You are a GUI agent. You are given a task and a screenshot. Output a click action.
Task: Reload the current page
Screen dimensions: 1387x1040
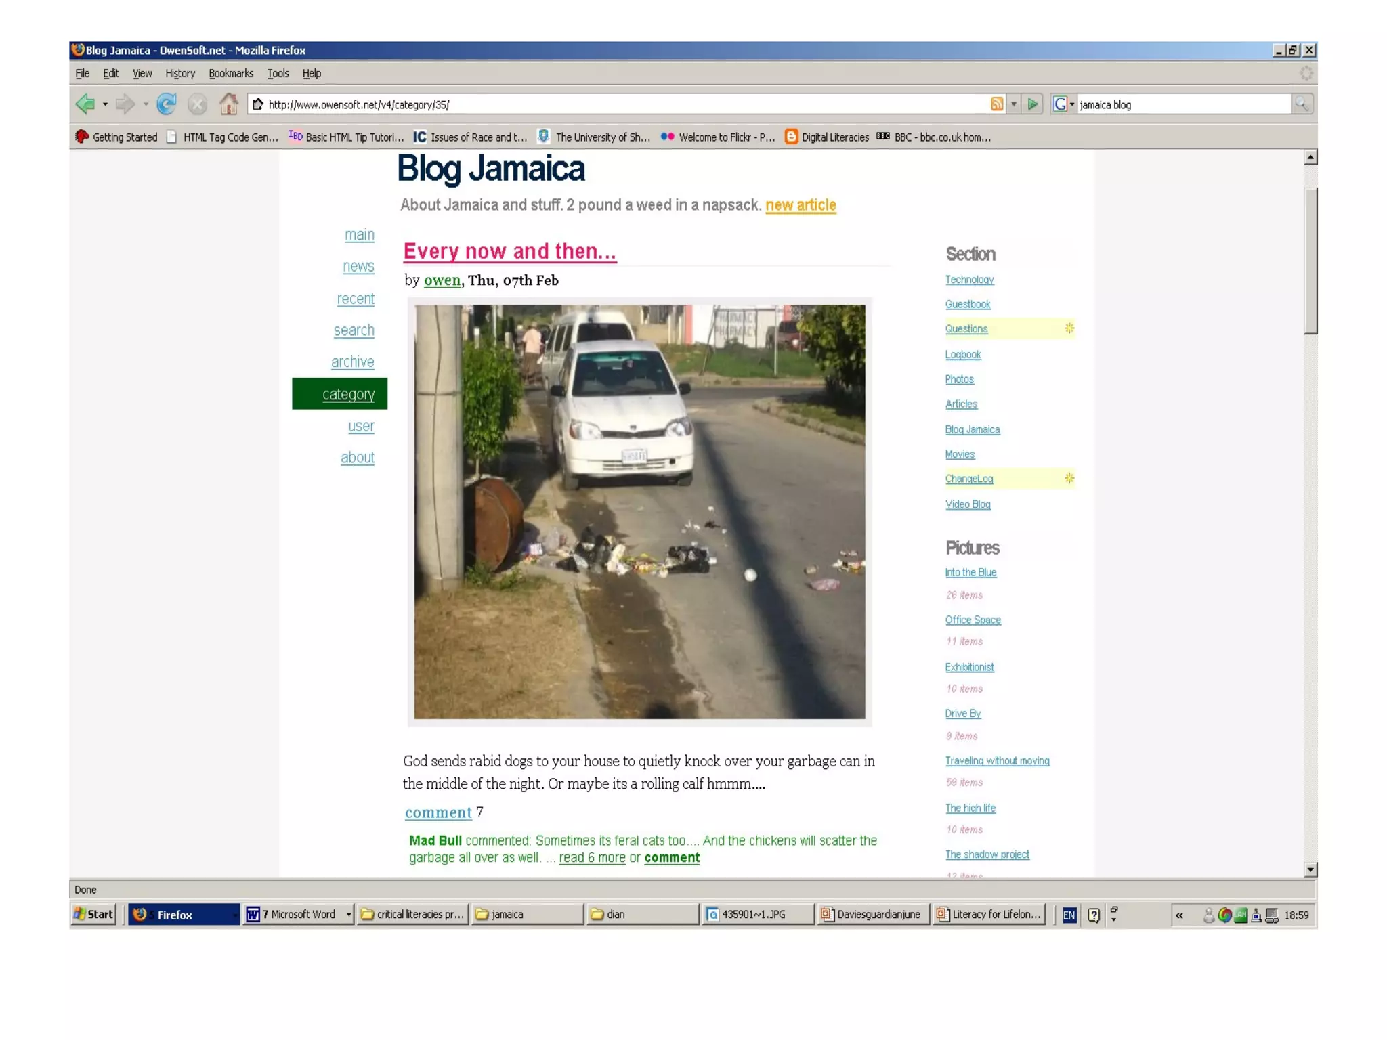[x=167, y=104]
